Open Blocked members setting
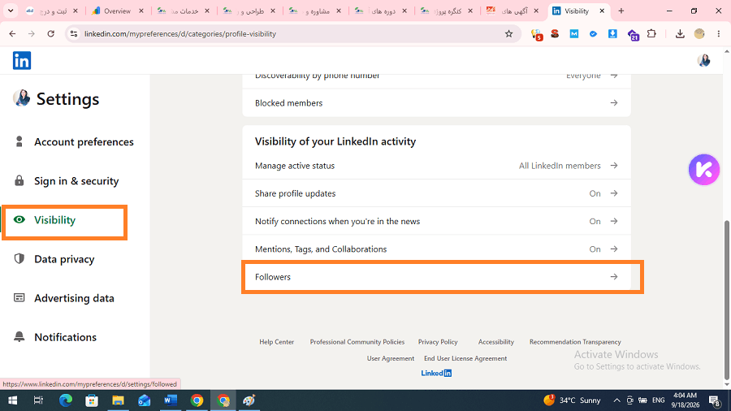This screenshot has width=731, height=411. 436,103
